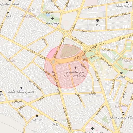Select the بلوار تهران road label

(78, 41)
